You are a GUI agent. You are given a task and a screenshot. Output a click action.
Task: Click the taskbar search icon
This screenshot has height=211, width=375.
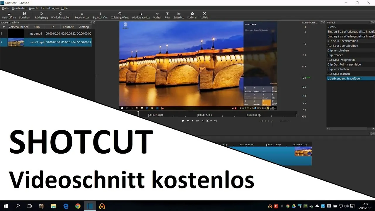(18, 206)
